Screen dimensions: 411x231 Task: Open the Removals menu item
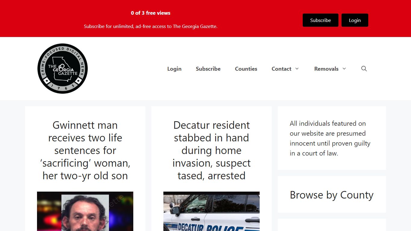click(326, 69)
